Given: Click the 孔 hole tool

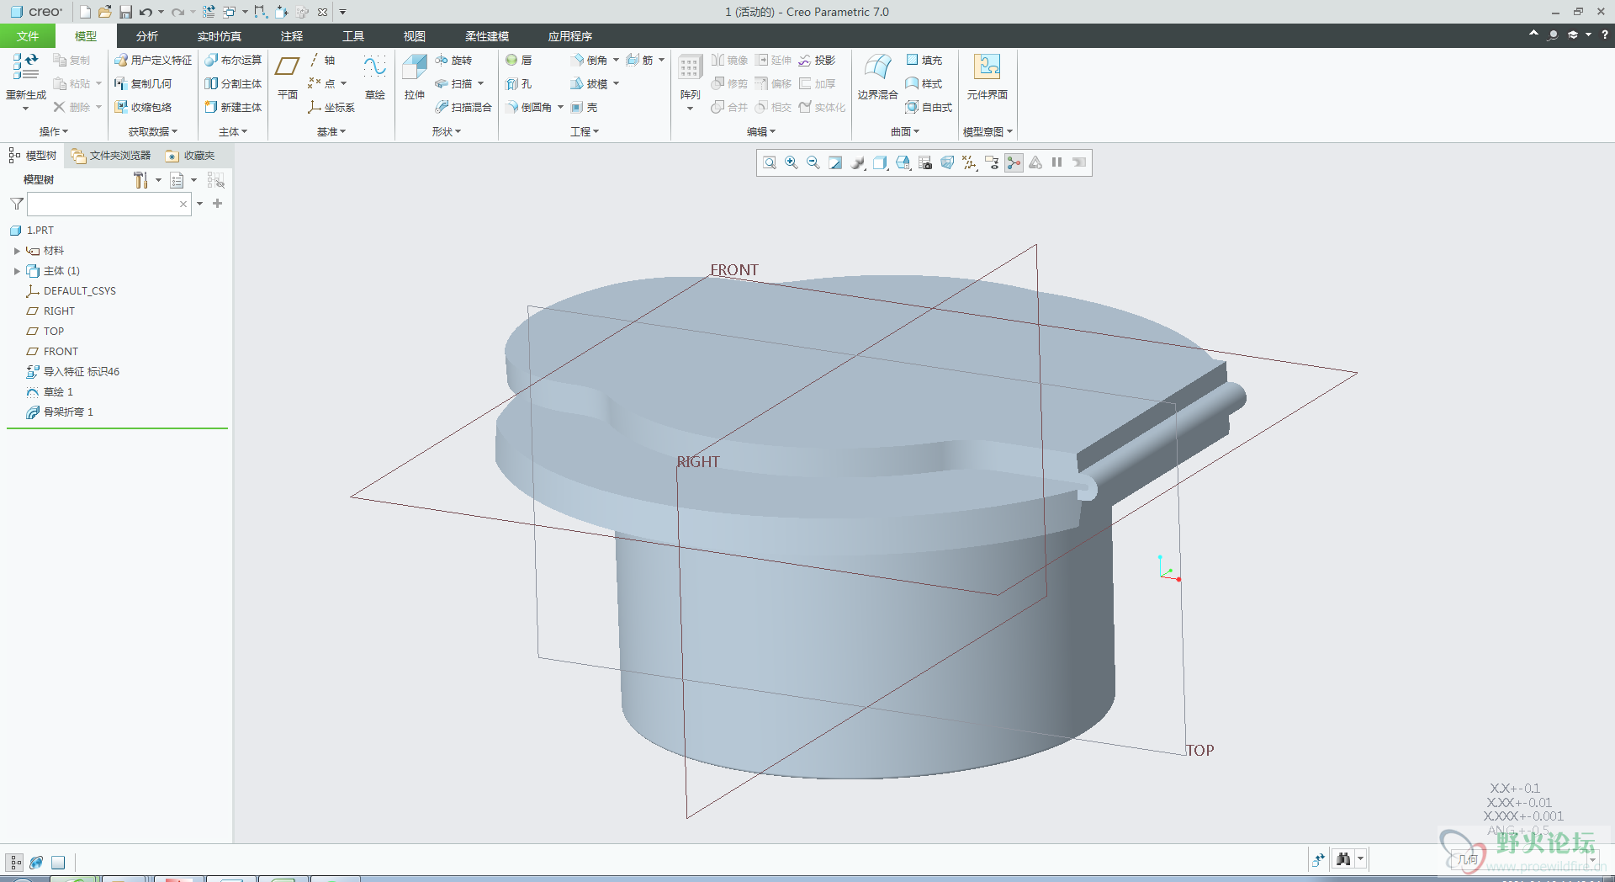Looking at the screenshot, I should 519,83.
